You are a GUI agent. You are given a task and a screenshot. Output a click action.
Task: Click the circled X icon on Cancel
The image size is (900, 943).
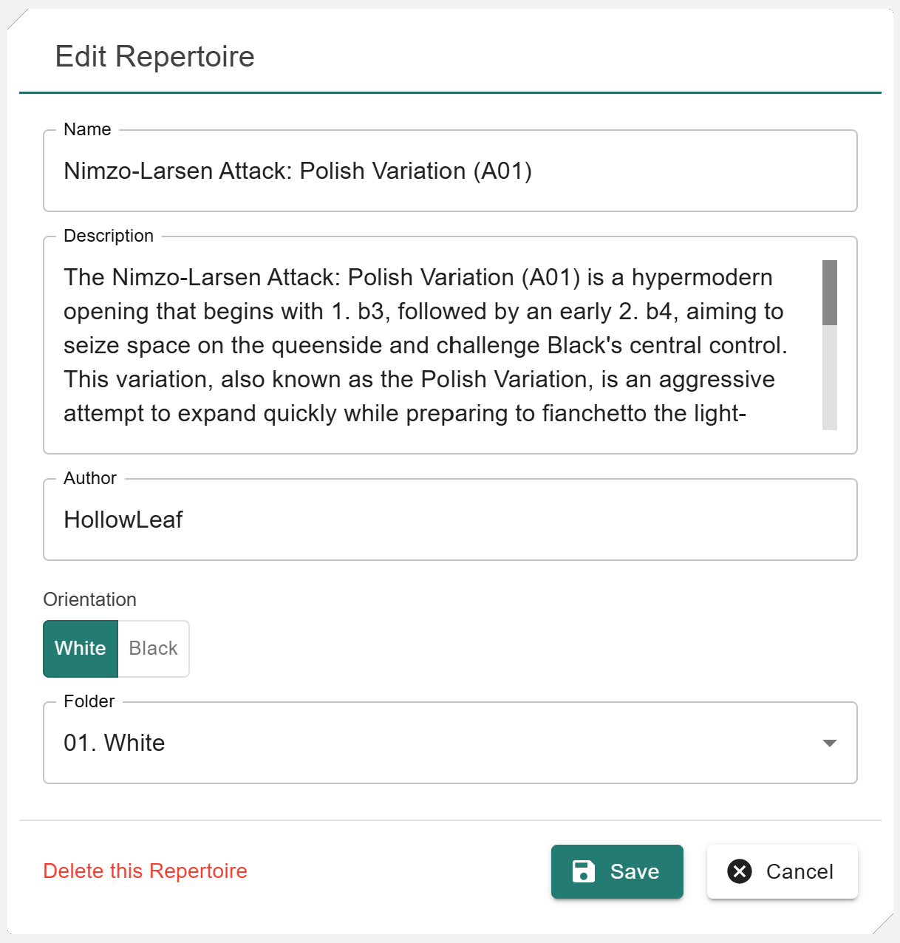point(739,871)
